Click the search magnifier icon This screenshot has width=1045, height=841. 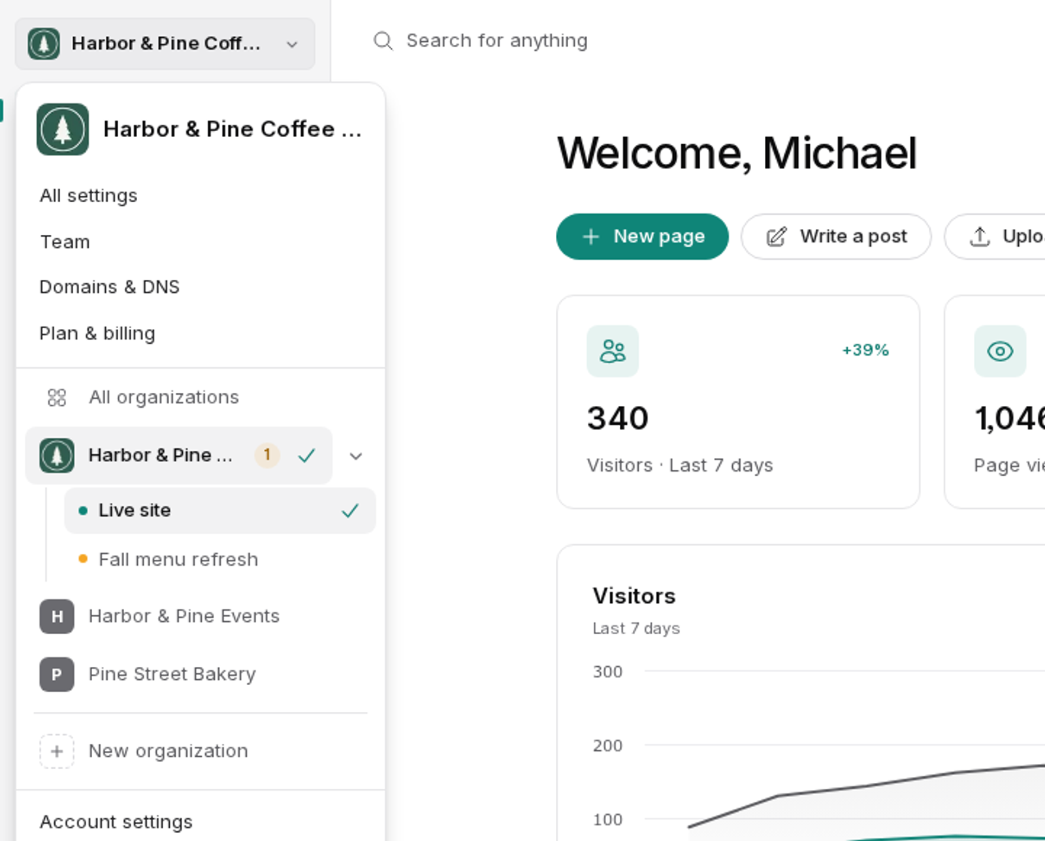(383, 40)
